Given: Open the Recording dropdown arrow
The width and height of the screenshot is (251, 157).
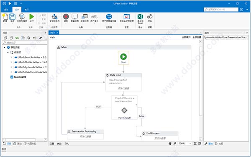Looking at the screenshot, I should pos(66,23).
